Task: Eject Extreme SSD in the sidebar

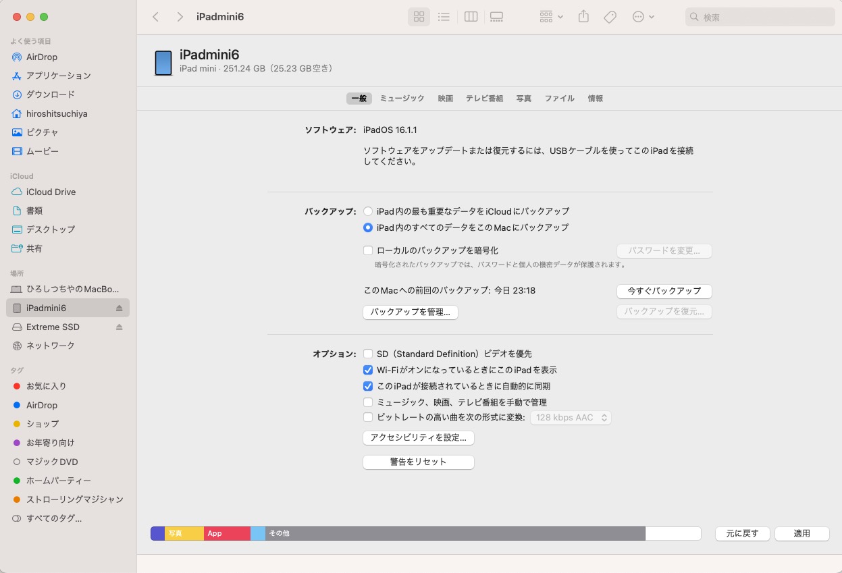Action: pos(120,327)
